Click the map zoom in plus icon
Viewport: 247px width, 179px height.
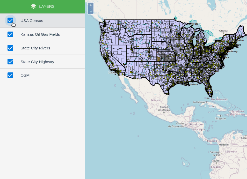91,5
